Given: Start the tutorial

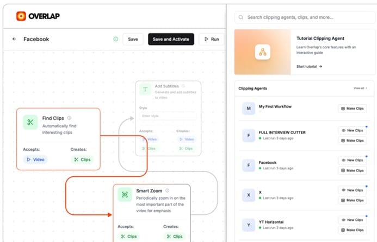Looking at the screenshot, I should 309,66.
